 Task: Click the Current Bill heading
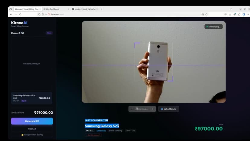click(18, 33)
